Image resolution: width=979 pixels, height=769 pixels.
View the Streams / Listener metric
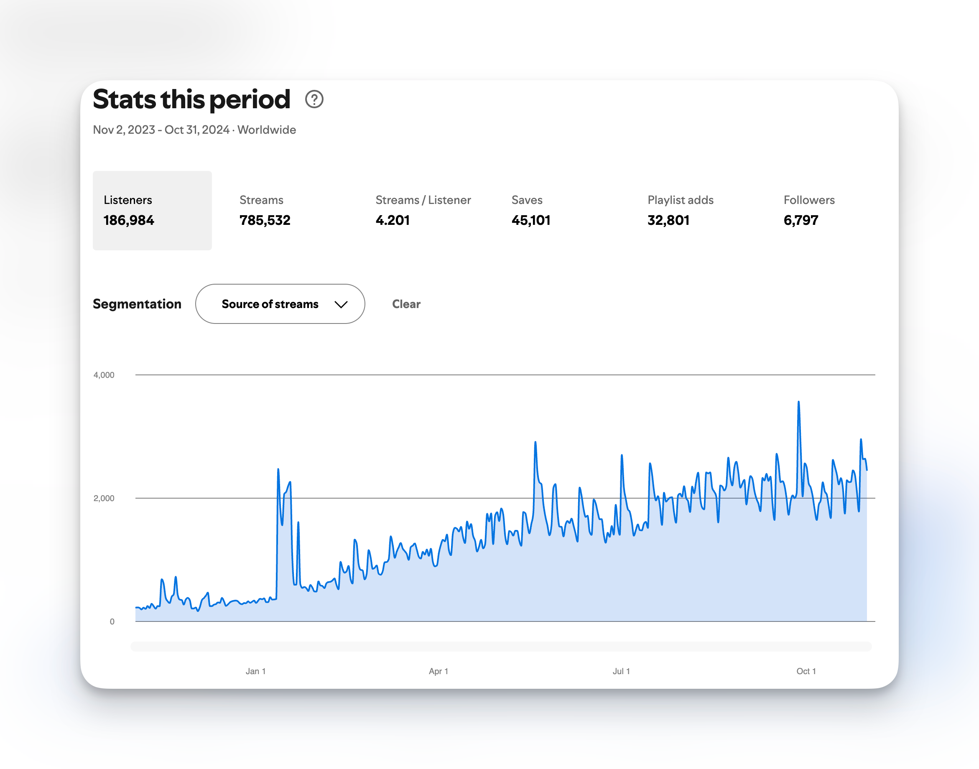423,210
